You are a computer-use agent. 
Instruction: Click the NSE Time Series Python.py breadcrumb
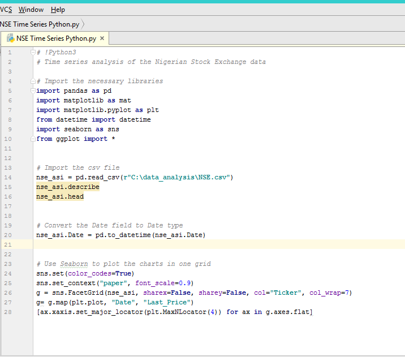(x=40, y=24)
